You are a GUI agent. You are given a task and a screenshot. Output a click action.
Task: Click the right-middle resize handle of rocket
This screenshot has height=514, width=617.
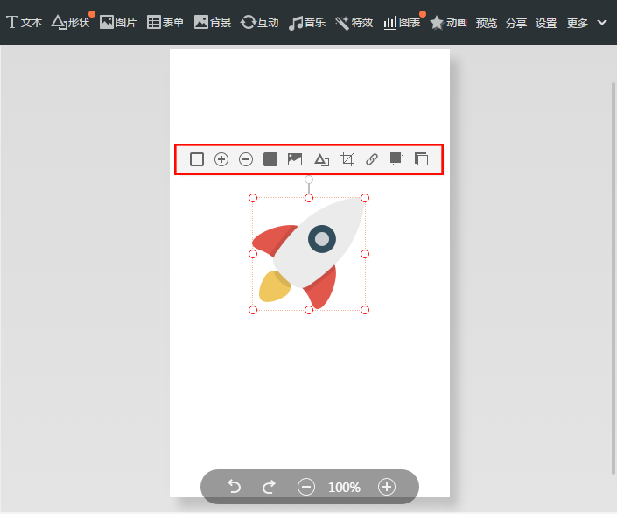click(x=365, y=254)
